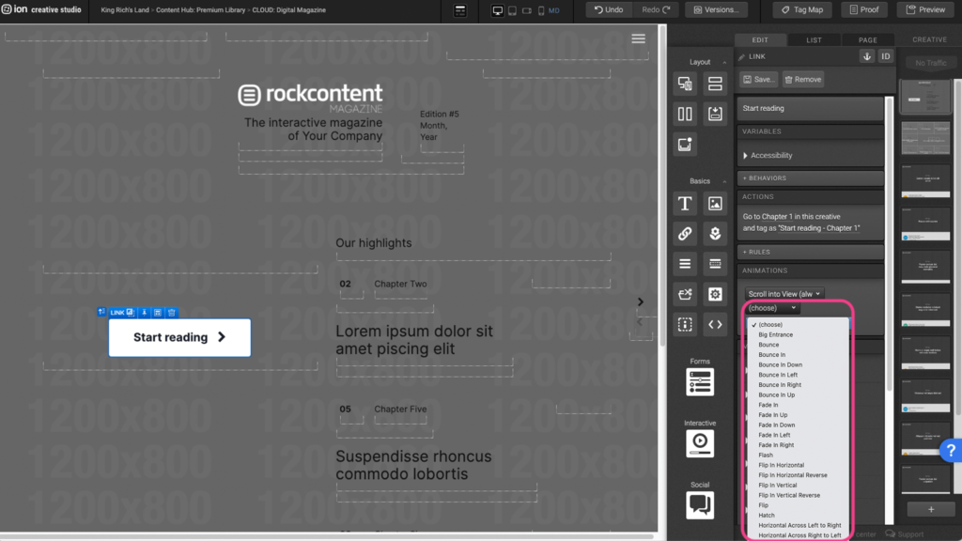The height and width of the screenshot is (541, 962).
Task: Expand the Behaviors section
Action: coord(810,178)
